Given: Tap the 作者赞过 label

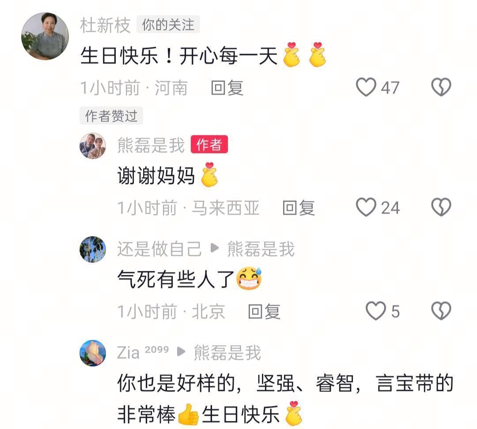Looking at the screenshot, I should (x=111, y=116).
